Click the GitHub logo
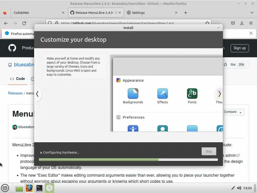This screenshot has height=193, width=257. coord(12,48)
